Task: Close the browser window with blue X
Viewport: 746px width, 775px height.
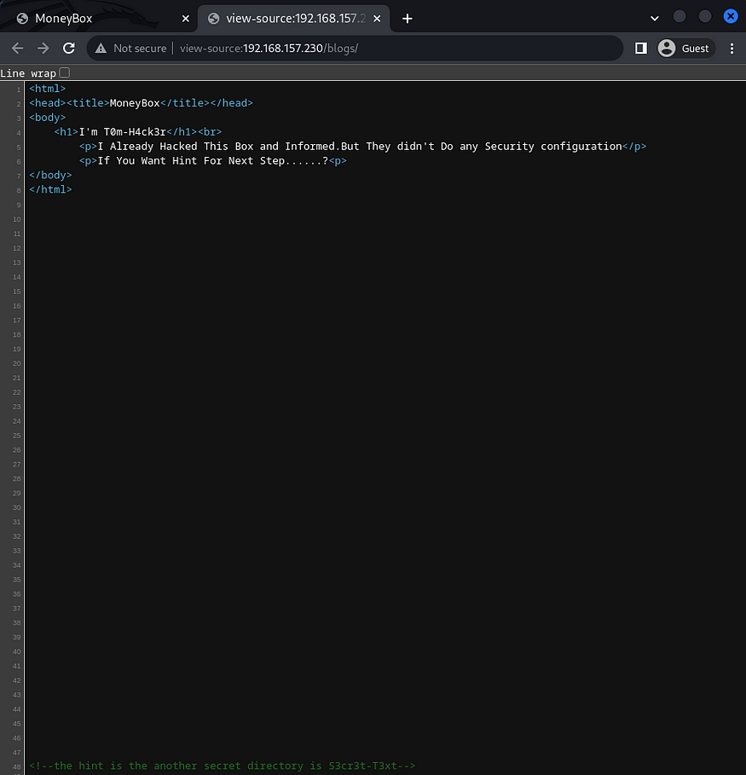Action: (731, 16)
